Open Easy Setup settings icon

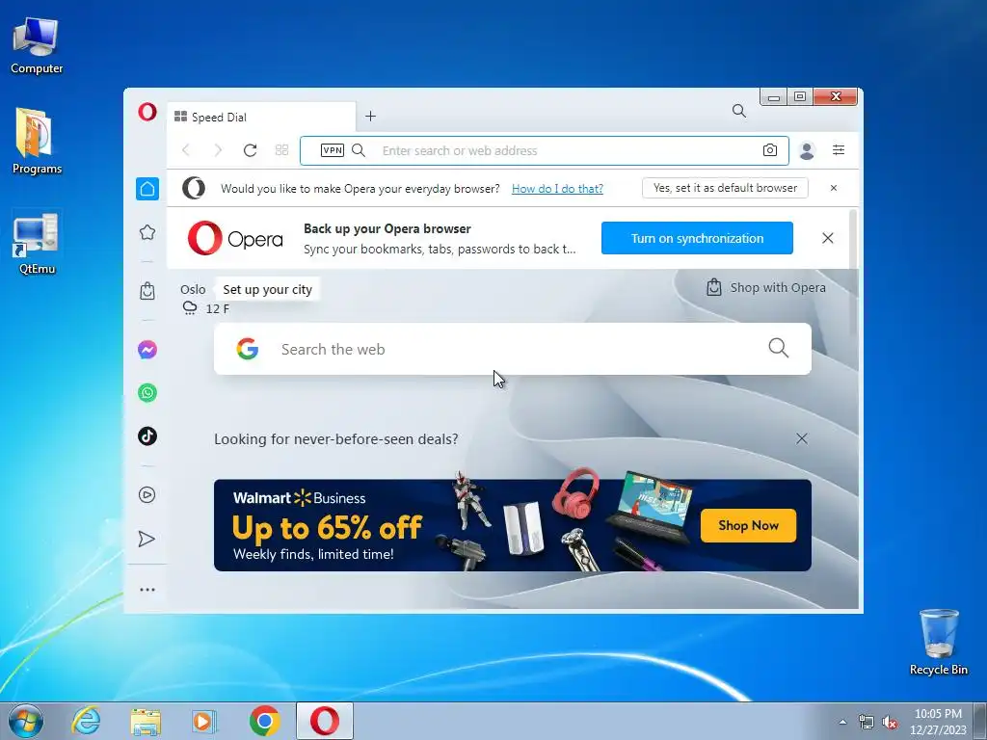click(839, 150)
